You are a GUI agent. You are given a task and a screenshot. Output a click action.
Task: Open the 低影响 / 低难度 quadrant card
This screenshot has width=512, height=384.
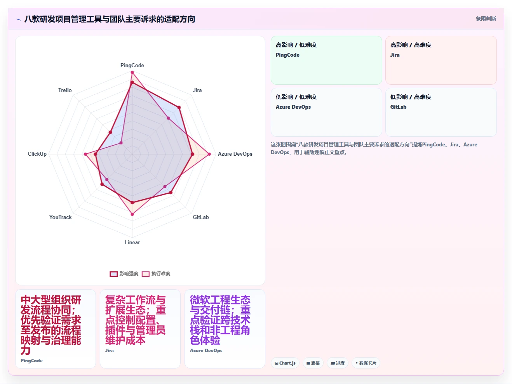[326, 112]
